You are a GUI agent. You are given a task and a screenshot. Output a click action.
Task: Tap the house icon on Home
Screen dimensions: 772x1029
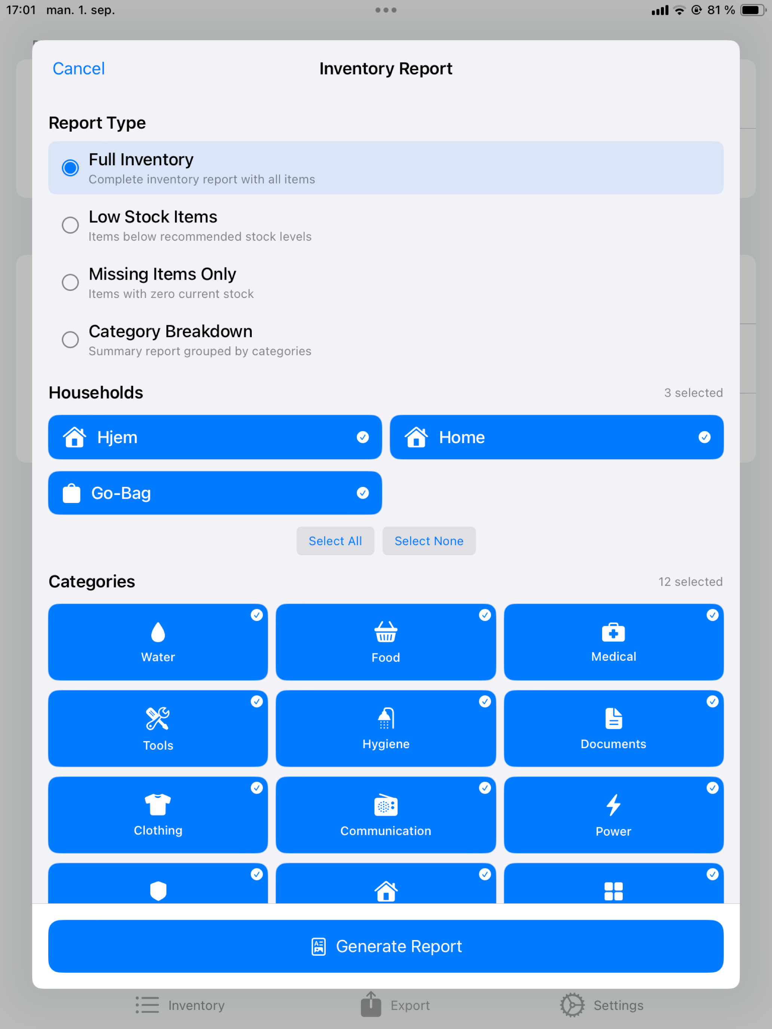(x=416, y=437)
